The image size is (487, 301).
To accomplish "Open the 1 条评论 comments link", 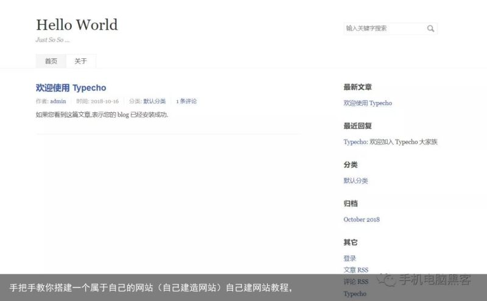I will point(186,101).
